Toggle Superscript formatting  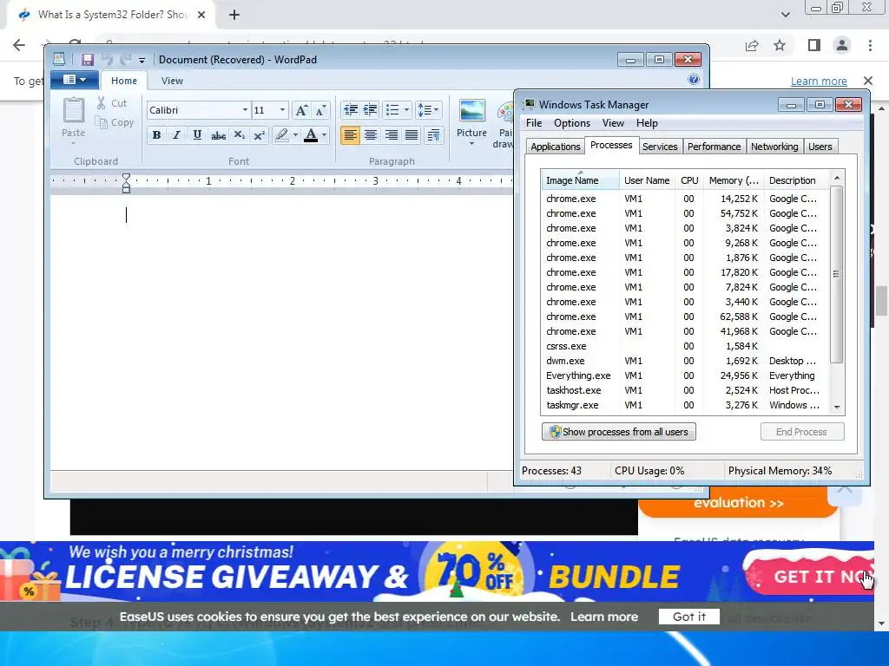point(259,134)
